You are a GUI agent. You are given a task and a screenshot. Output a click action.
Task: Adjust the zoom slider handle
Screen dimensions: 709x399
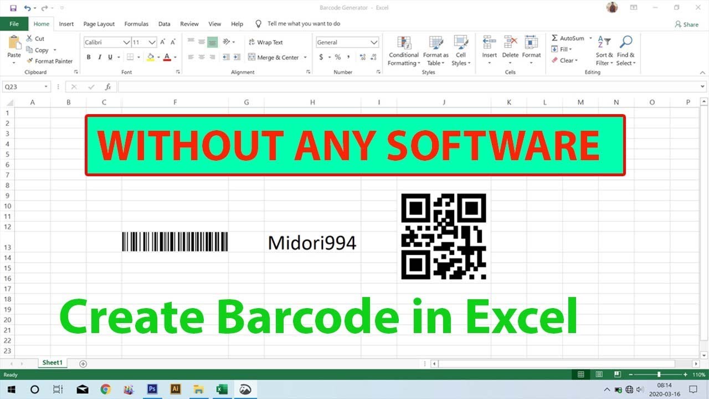(x=659, y=375)
